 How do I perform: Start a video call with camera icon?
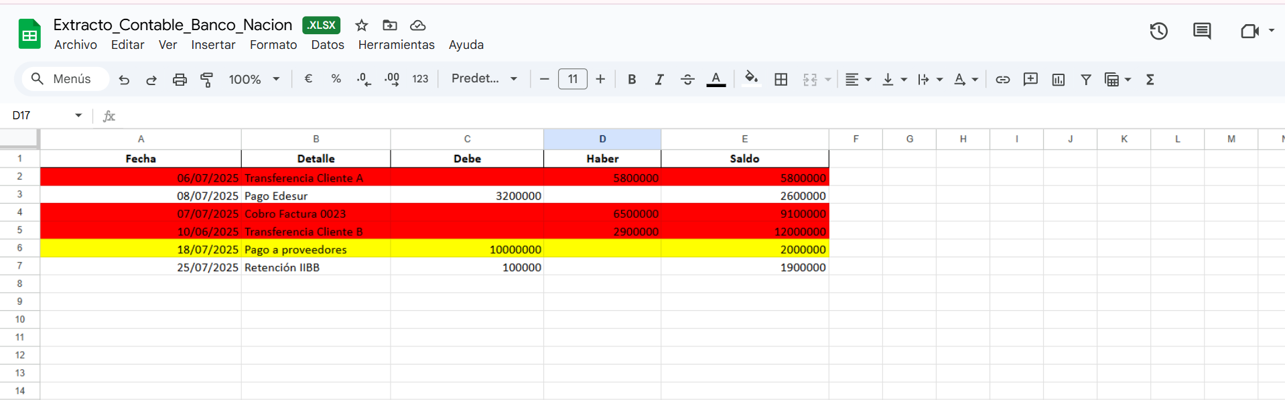click(1249, 31)
